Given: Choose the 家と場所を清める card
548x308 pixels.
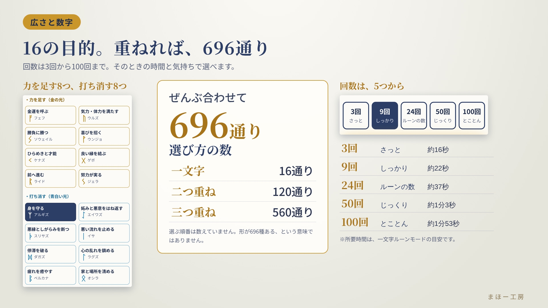Looking at the screenshot, I should [104, 275].
